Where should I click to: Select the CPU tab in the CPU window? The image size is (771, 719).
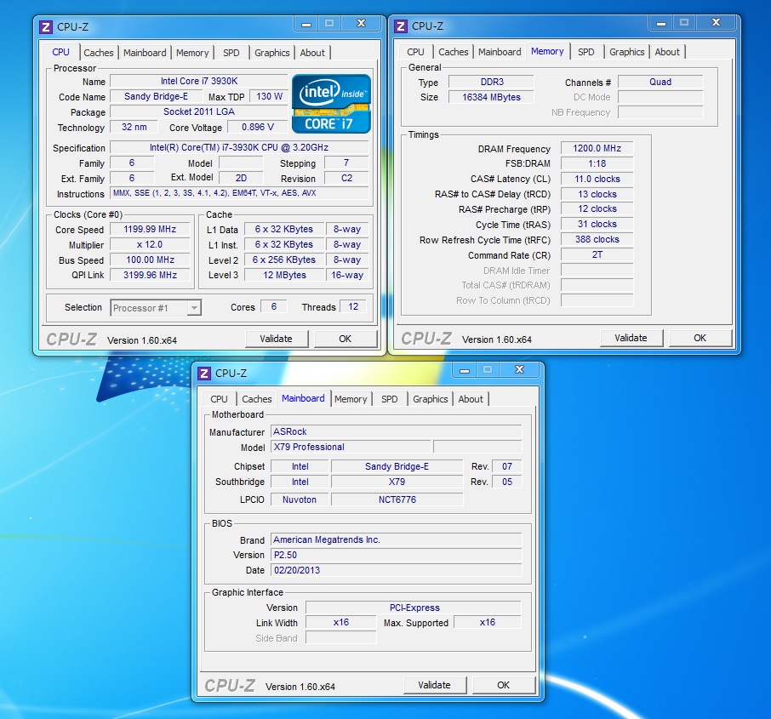click(60, 52)
